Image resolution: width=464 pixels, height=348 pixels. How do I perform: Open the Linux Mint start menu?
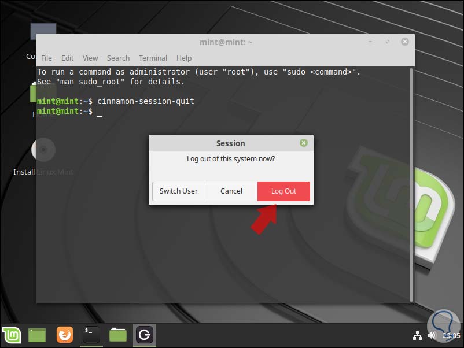(12, 335)
